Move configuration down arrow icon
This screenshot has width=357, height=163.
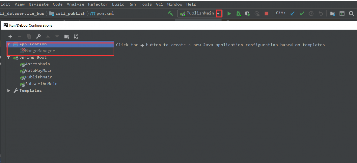click(x=57, y=37)
